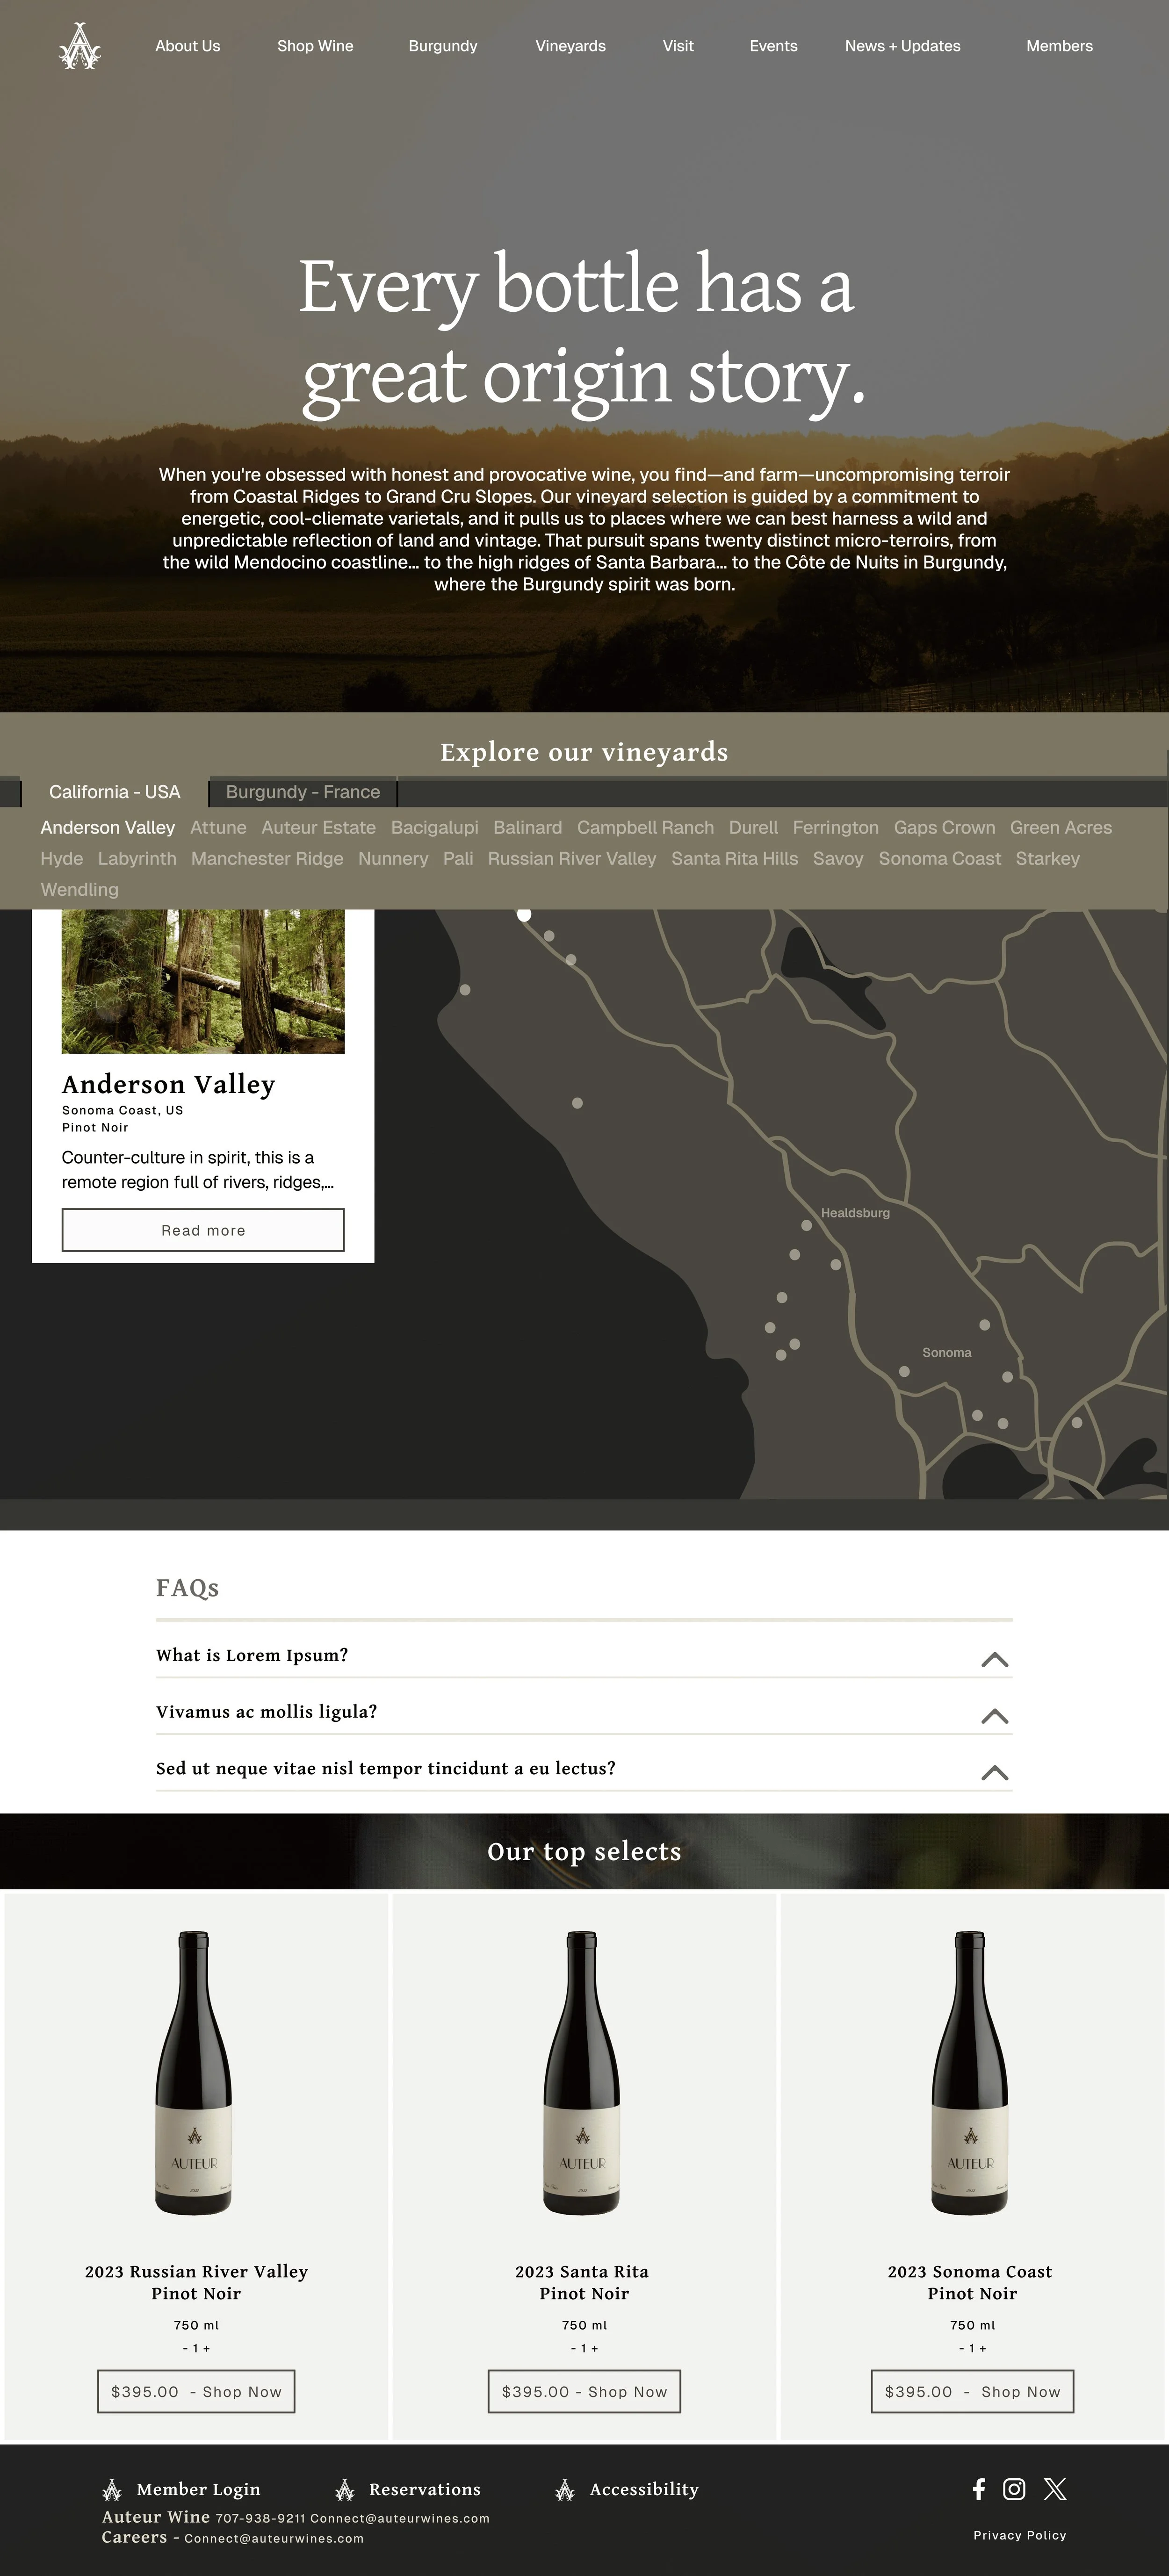The height and width of the screenshot is (2576, 1169).
Task: Switch to the Burgundy - France tab
Action: point(303,792)
